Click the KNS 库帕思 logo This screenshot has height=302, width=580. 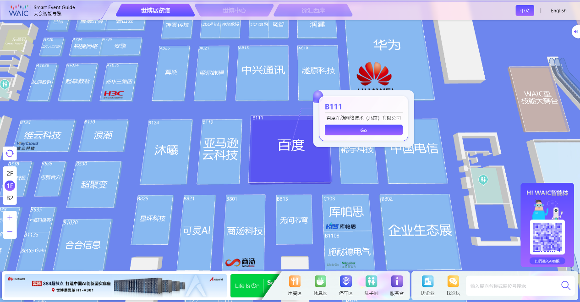click(340, 226)
